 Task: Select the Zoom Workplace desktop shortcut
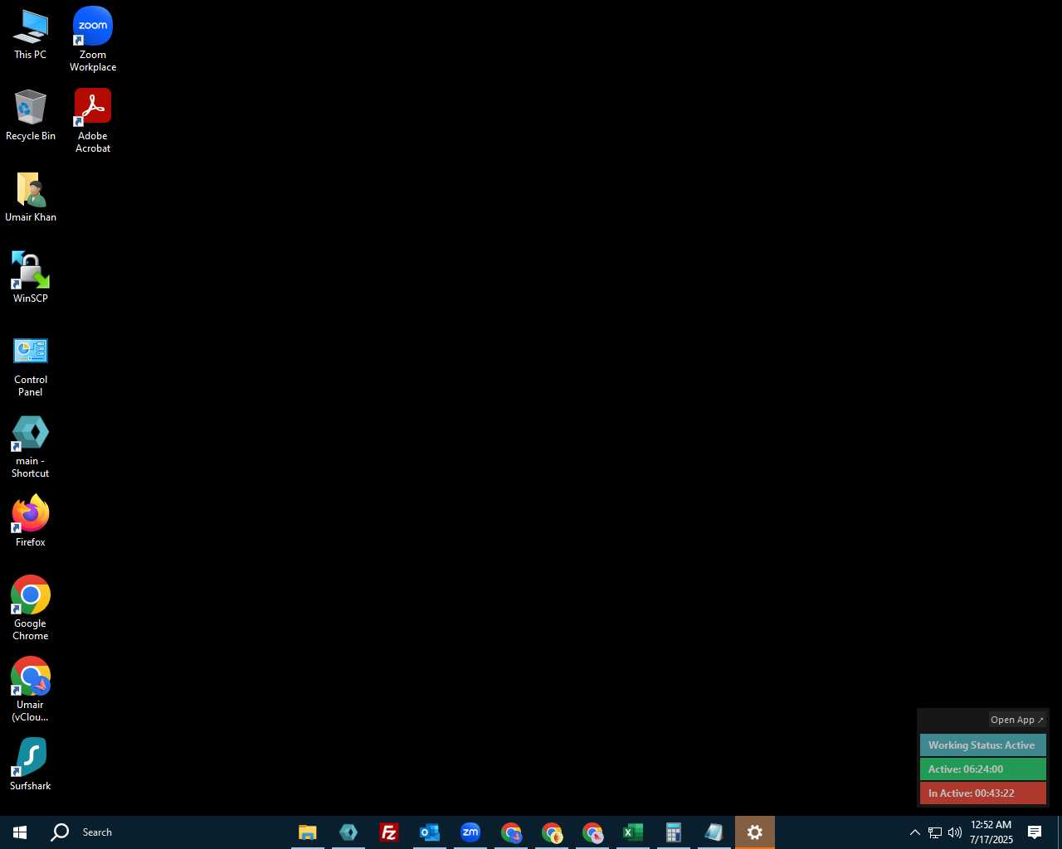(93, 39)
